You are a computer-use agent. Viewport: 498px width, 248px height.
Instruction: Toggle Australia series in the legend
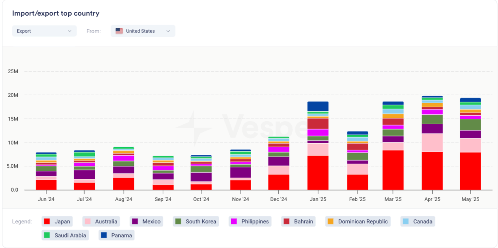tap(101, 222)
